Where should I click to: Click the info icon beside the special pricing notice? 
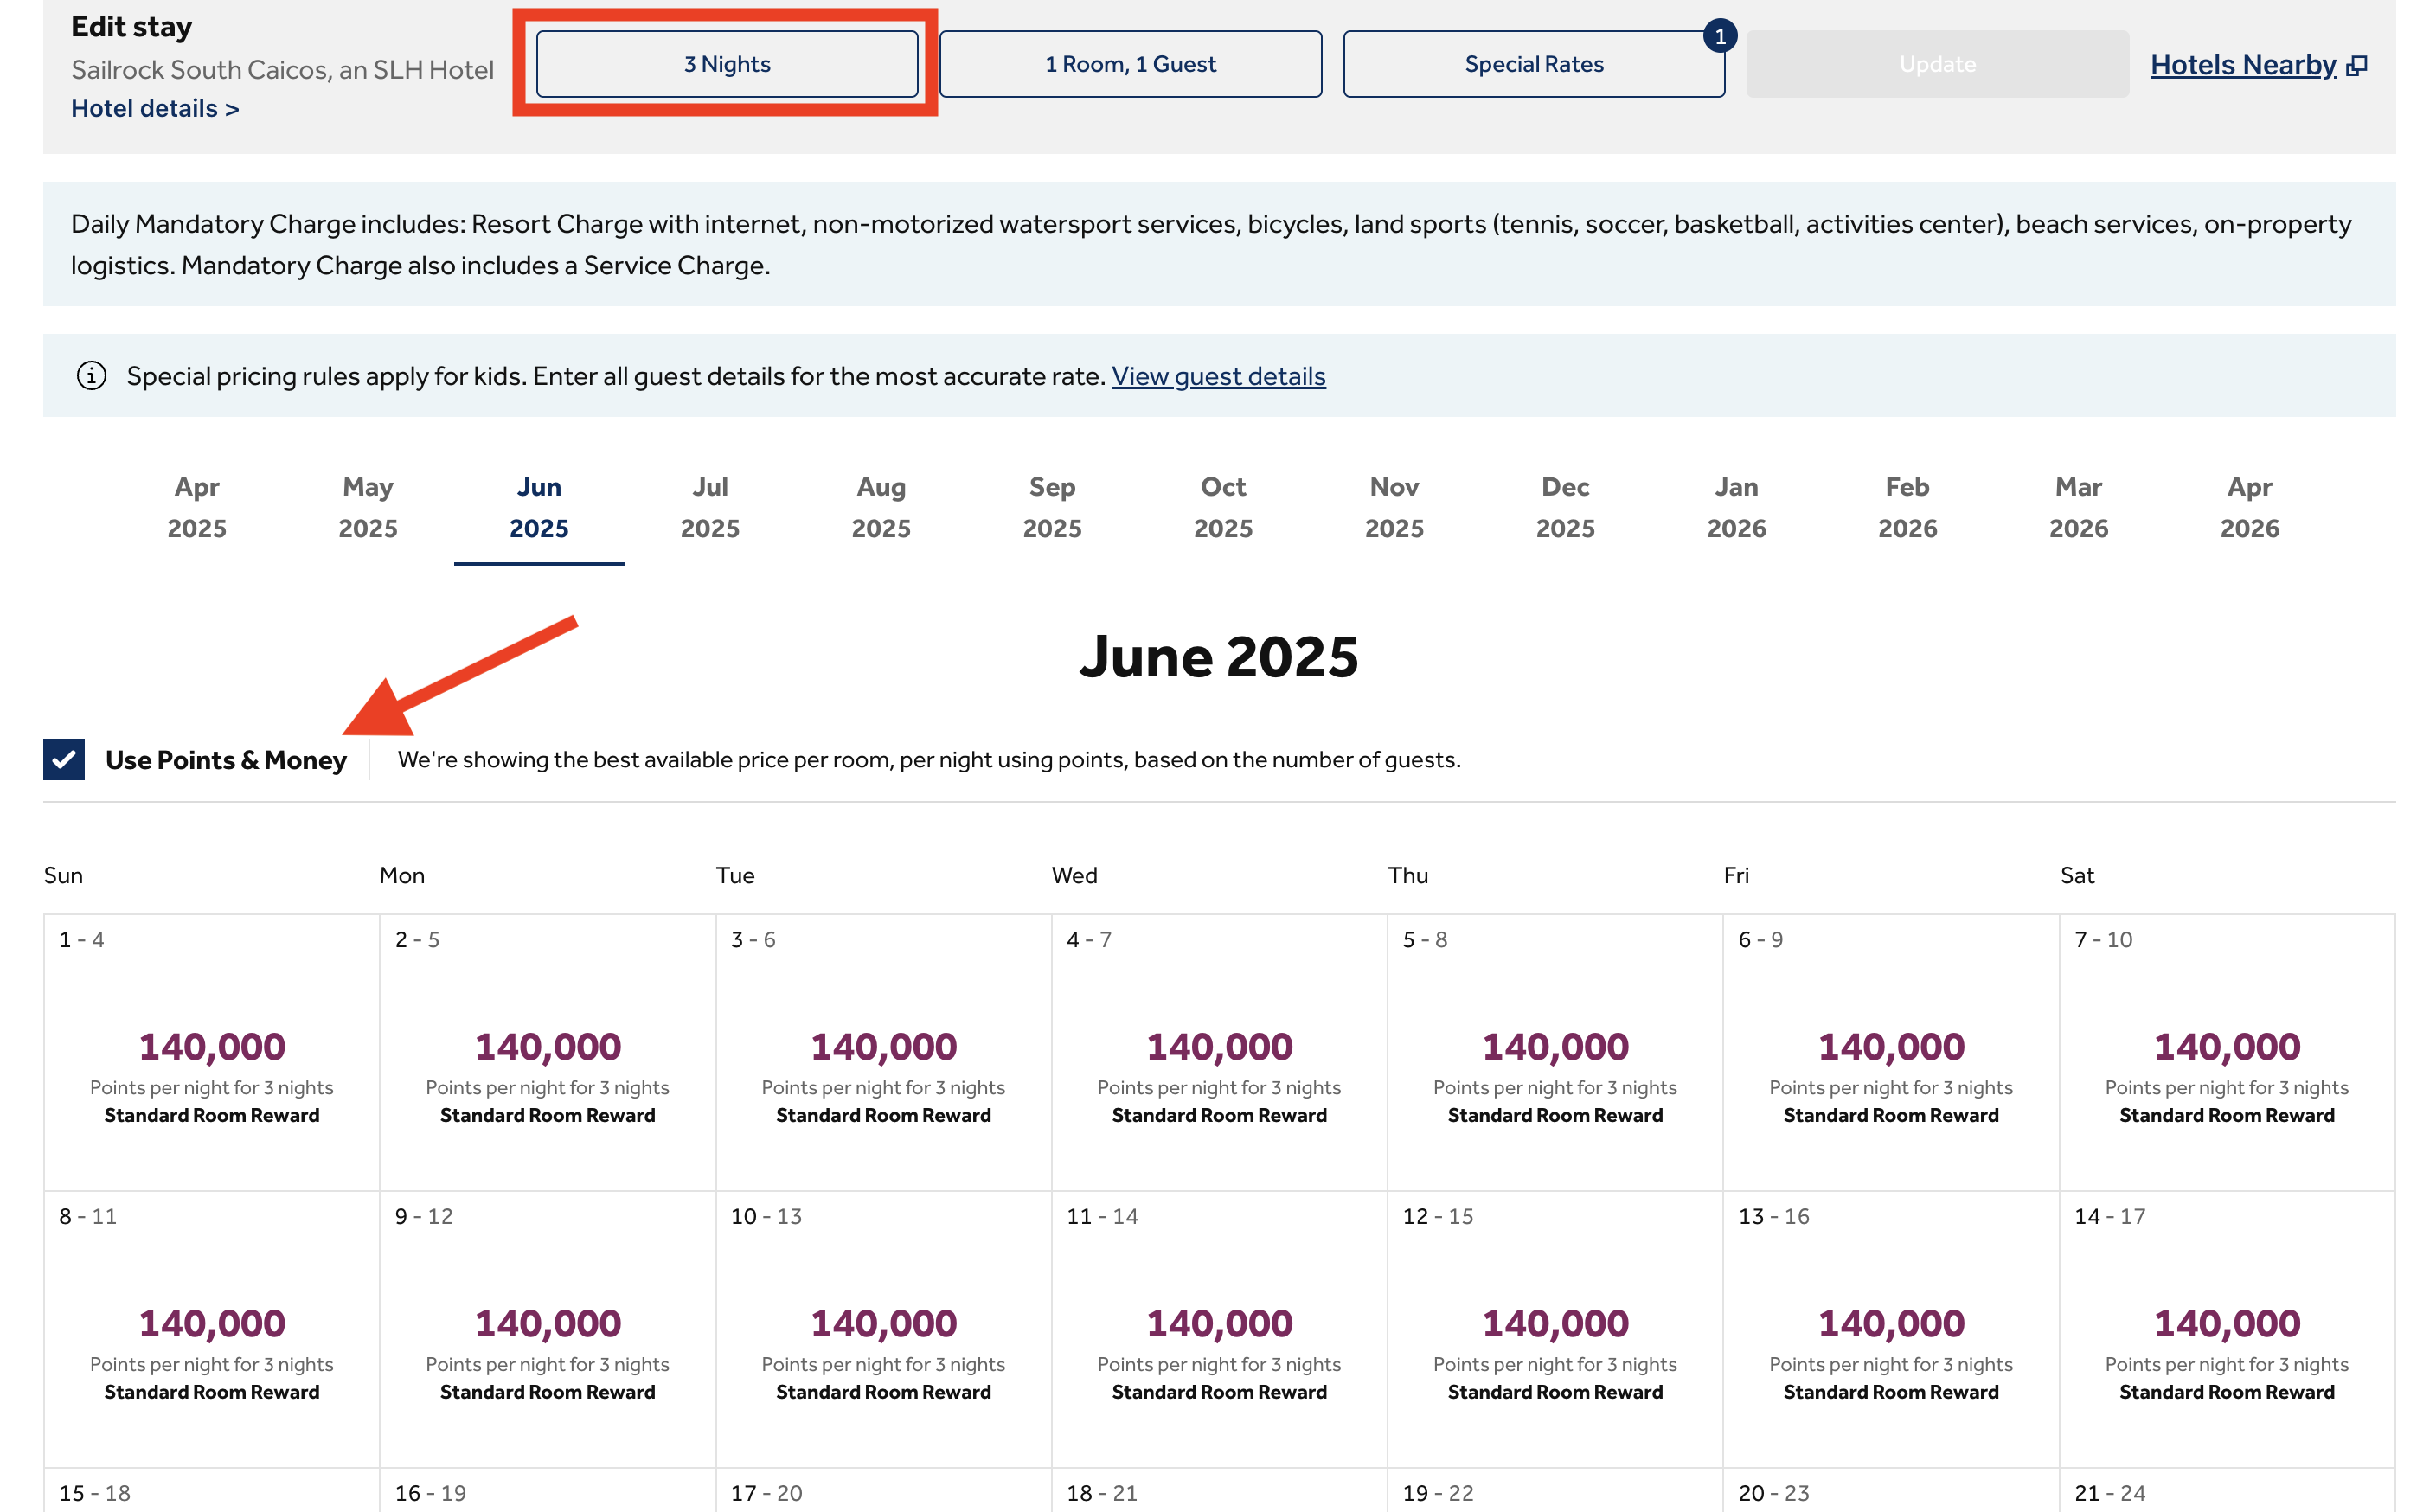[x=92, y=376]
